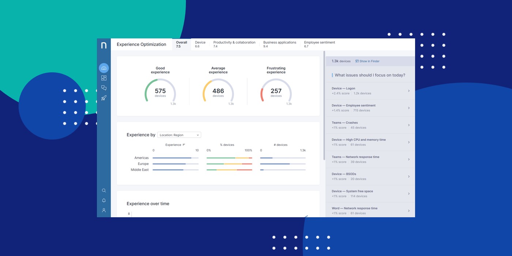The width and height of the screenshot is (512, 256).
Task: Expand the Device — BSODs row chevron
Action: (409, 176)
